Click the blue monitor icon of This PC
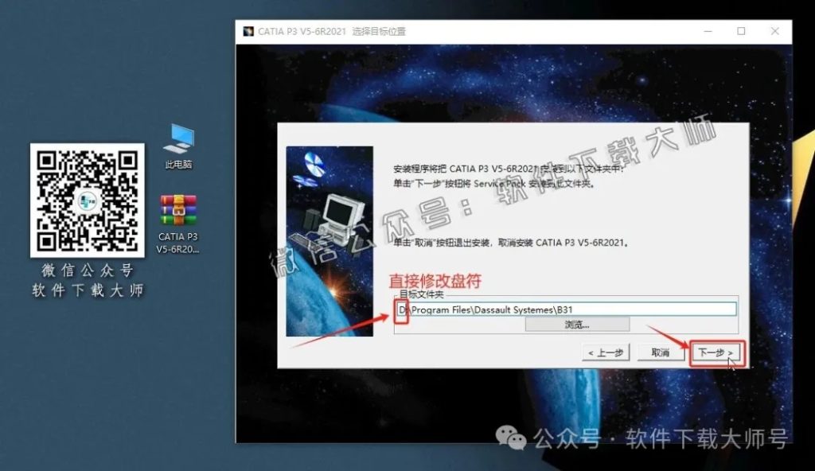This screenshot has width=815, height=471. pos(181,142)
